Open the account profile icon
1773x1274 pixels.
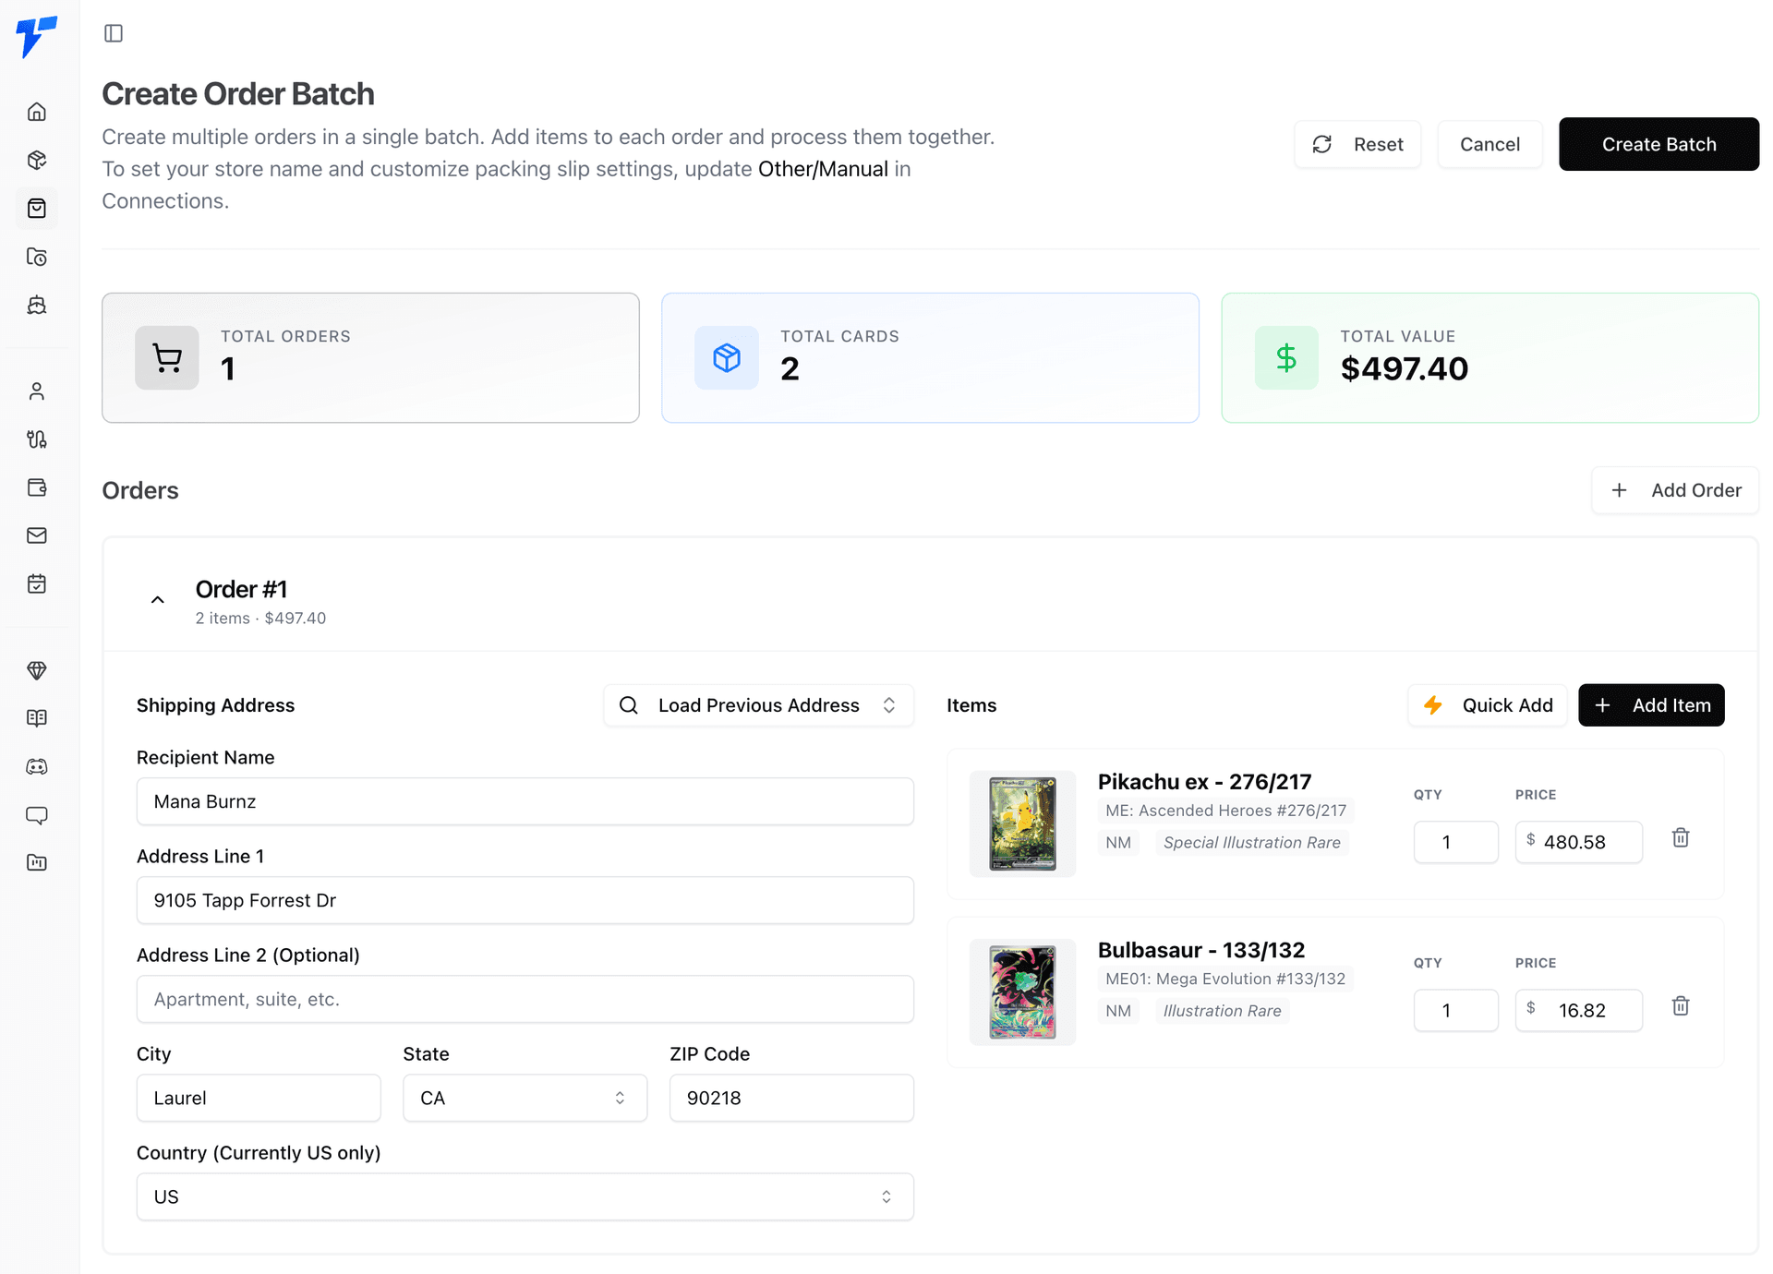click(x=37, y=391)
